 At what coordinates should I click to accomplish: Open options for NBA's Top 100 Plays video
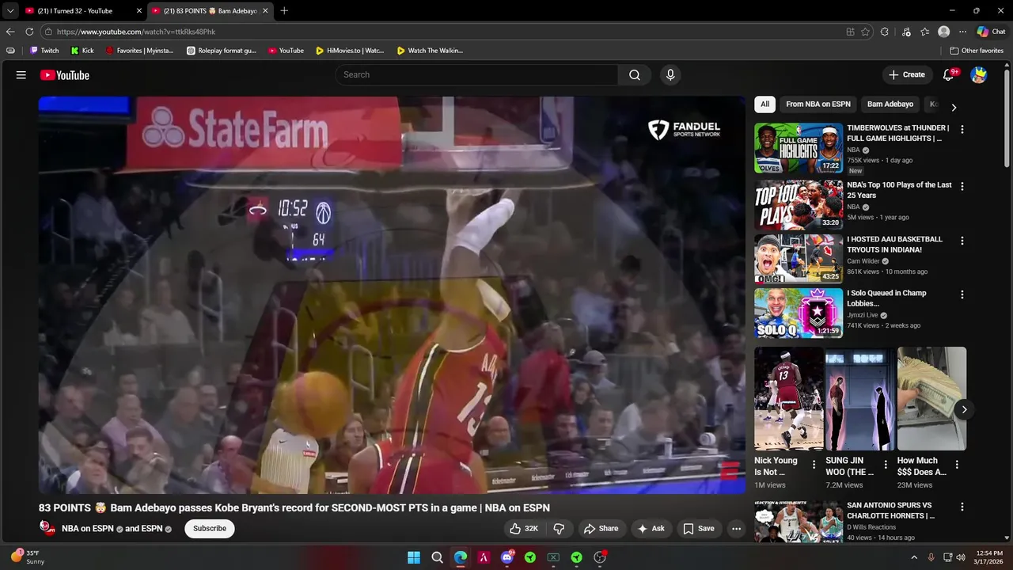coord(962,186)
